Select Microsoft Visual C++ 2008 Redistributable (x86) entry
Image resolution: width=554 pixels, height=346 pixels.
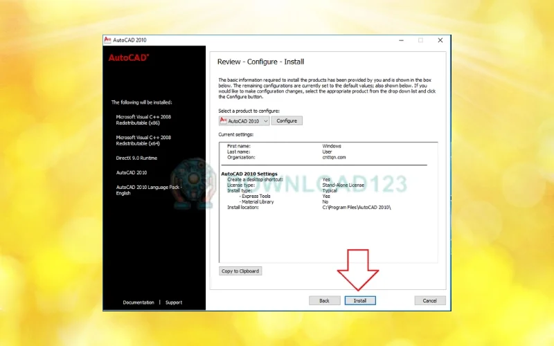click(x=143, y=120)
